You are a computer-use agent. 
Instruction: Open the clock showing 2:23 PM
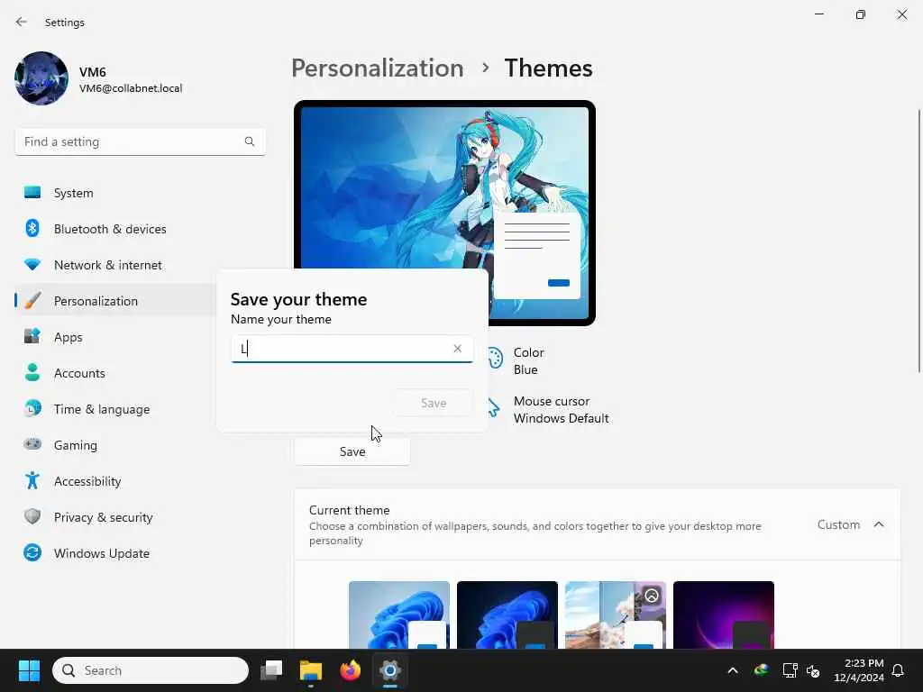click(859, 670)
